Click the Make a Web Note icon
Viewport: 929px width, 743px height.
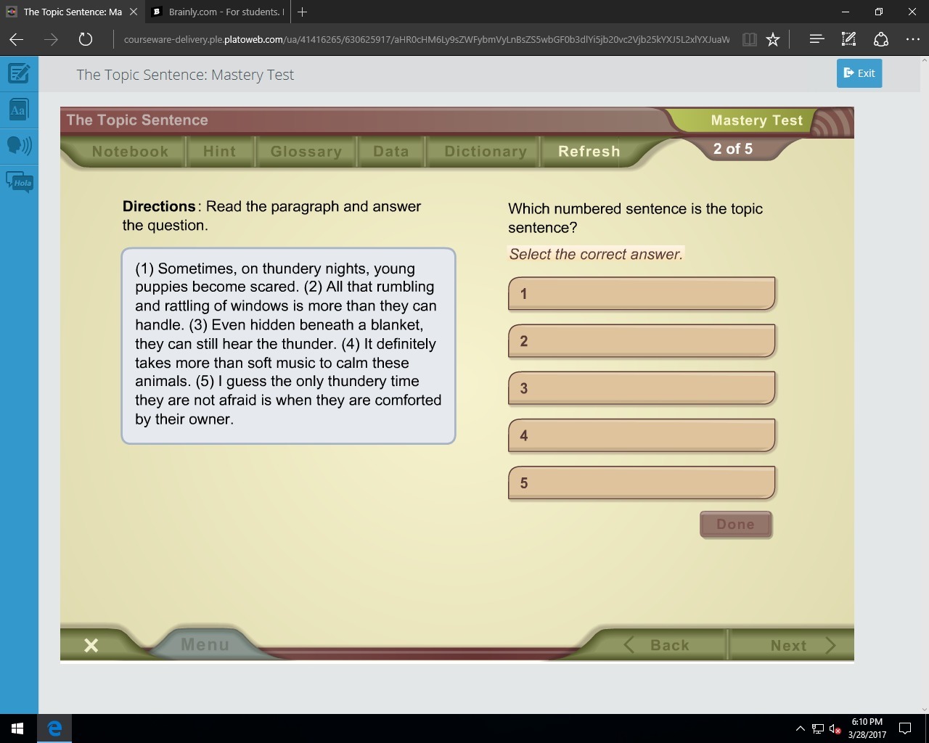[848, 39]
